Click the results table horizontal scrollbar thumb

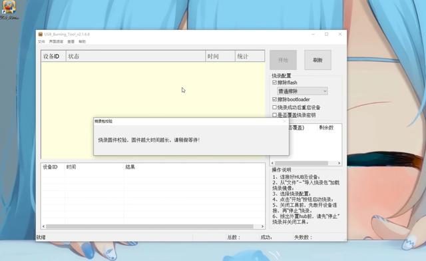click(150, 226)
